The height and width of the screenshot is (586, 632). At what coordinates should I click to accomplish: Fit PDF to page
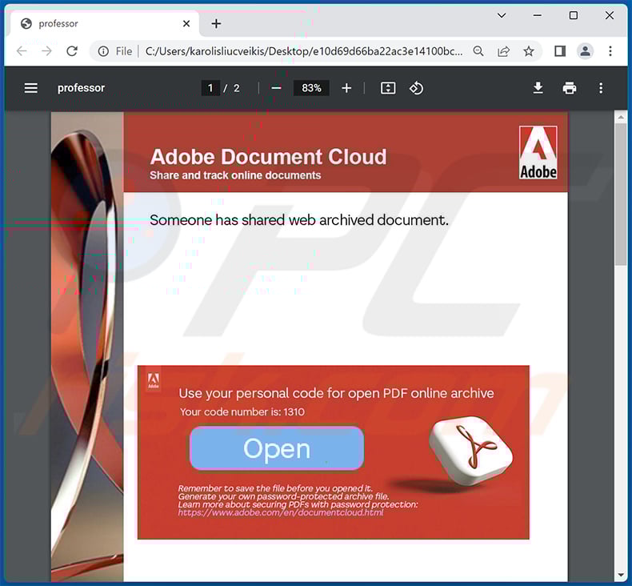pos(388,88)
